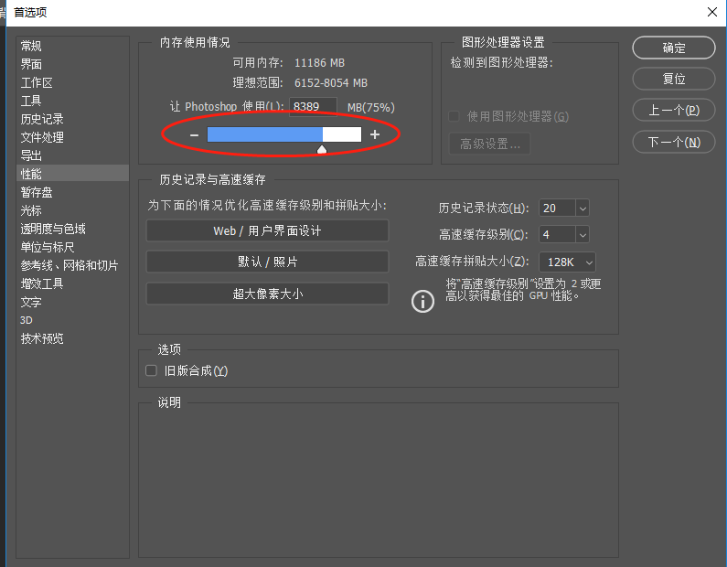This screenshot has height=567, width=727.
Task: Click the 理想范围 value 6152-8054 MB
Action: click(331, 83)
